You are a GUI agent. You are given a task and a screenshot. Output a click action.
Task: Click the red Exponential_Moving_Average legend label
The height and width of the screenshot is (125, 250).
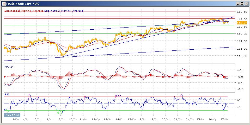(x=24, y=11)
